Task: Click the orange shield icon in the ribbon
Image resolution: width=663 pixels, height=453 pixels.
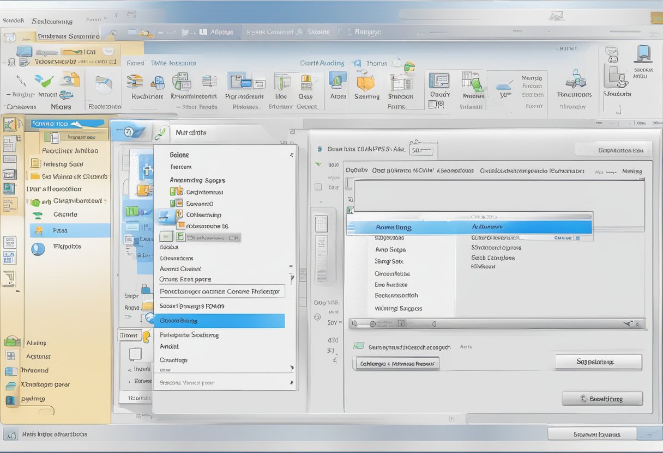Action: 365,83
